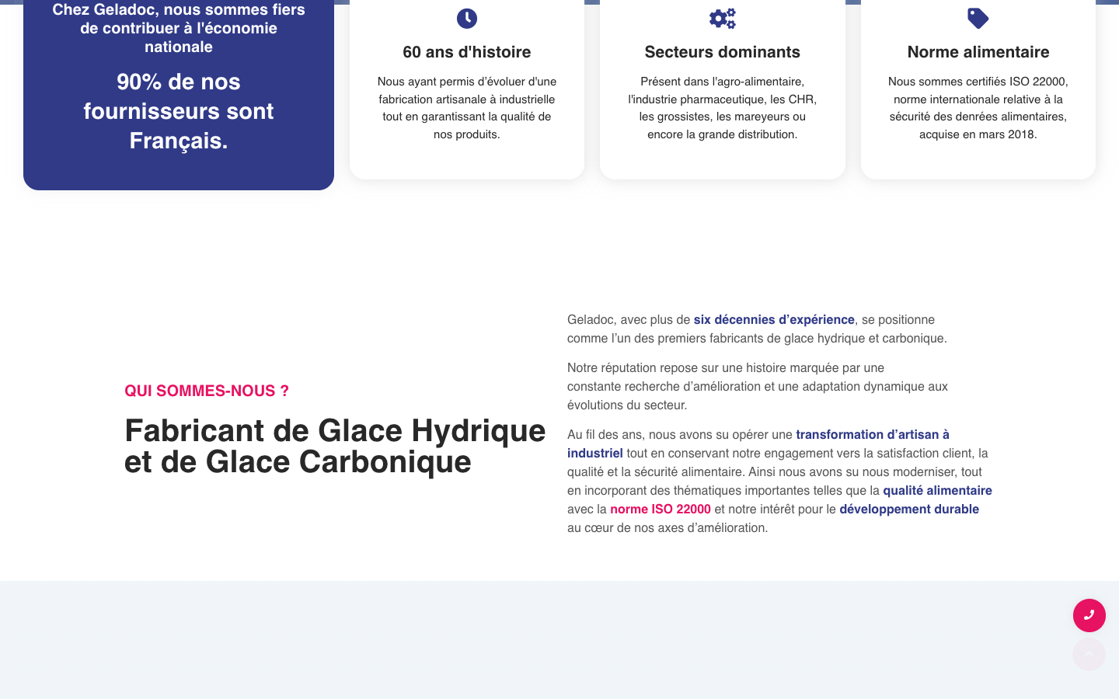Click the Fabricant de Glace Hydrique heading
This screenshot has width=1119, height=699.
tap(334, 446)
